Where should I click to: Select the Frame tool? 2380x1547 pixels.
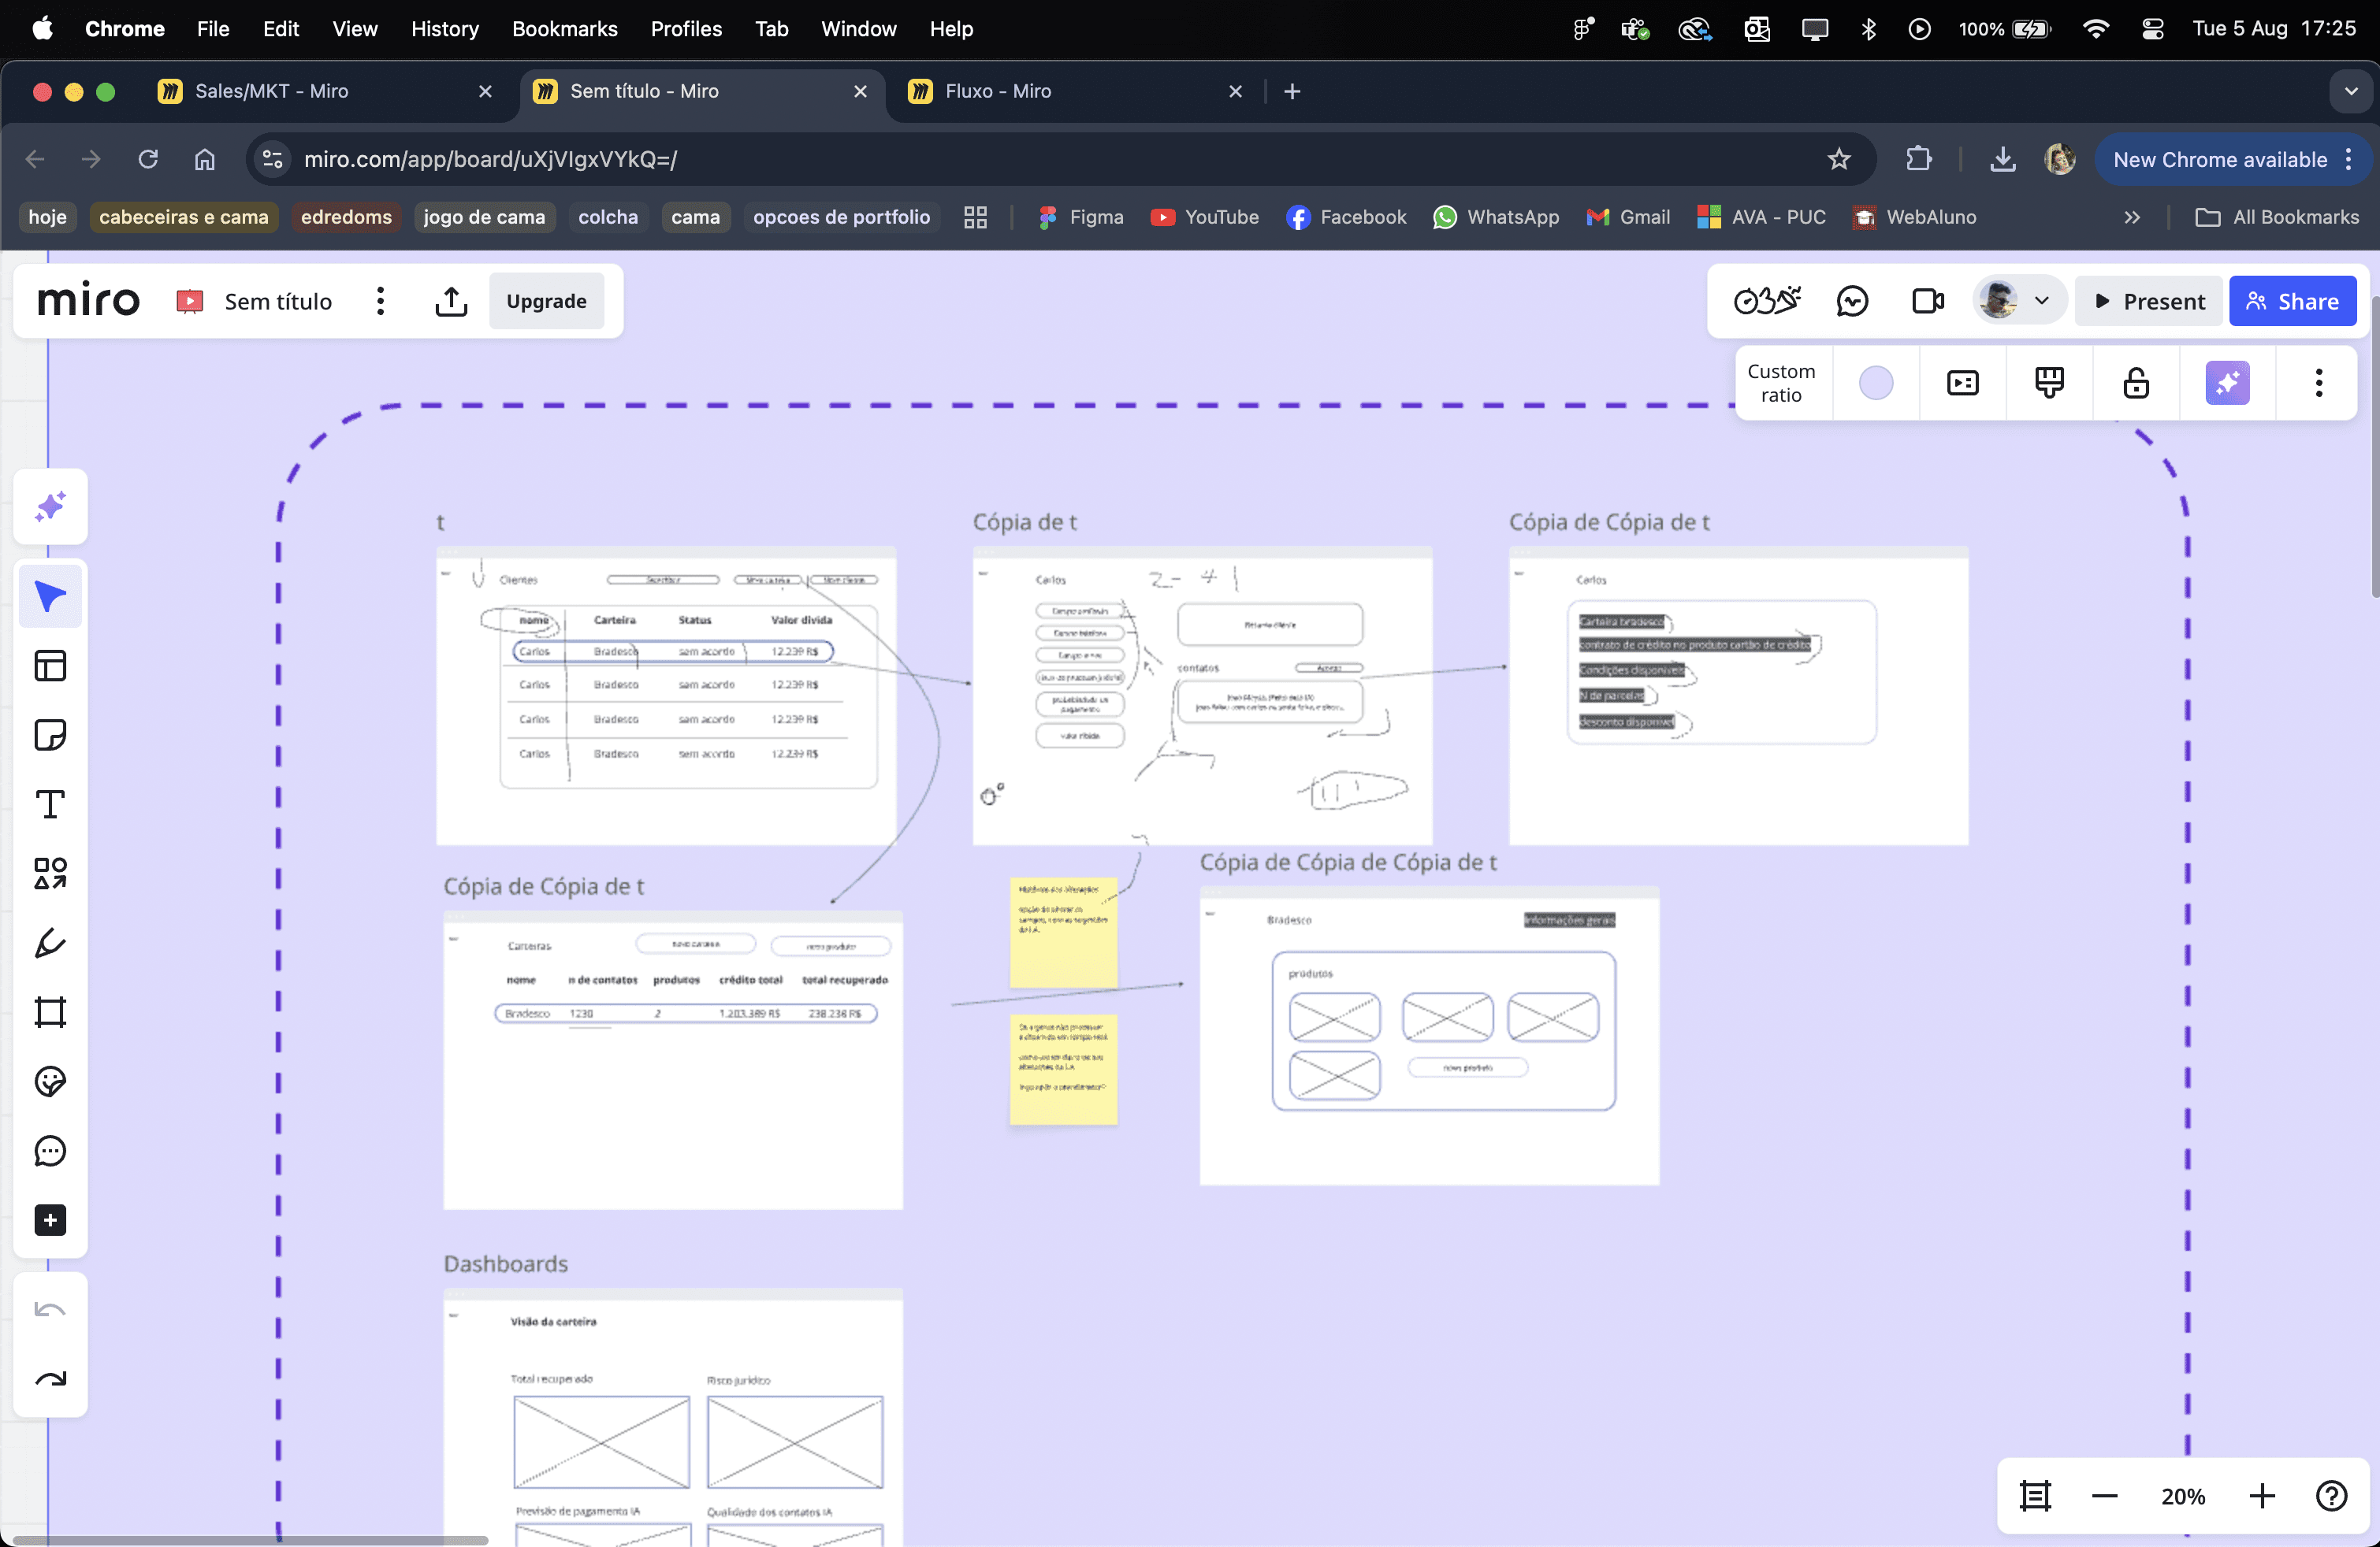tap(50, 1012)
